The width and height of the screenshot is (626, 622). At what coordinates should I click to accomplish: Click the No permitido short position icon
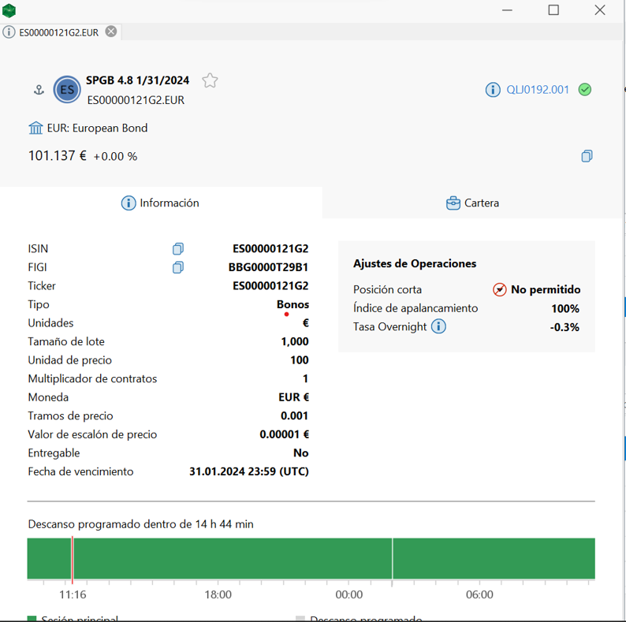pos(500,289)
